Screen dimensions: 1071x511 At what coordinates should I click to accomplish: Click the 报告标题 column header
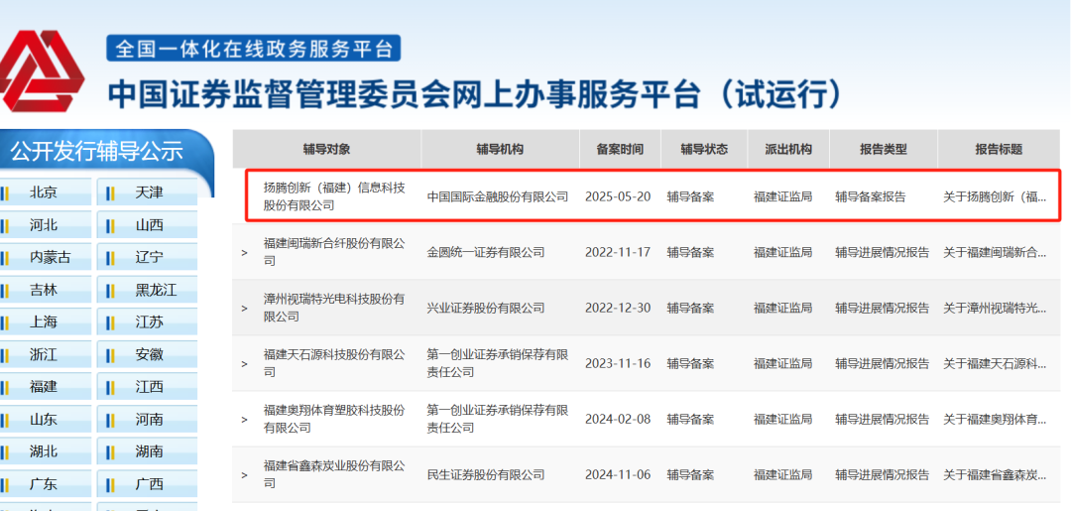point(999,150)
